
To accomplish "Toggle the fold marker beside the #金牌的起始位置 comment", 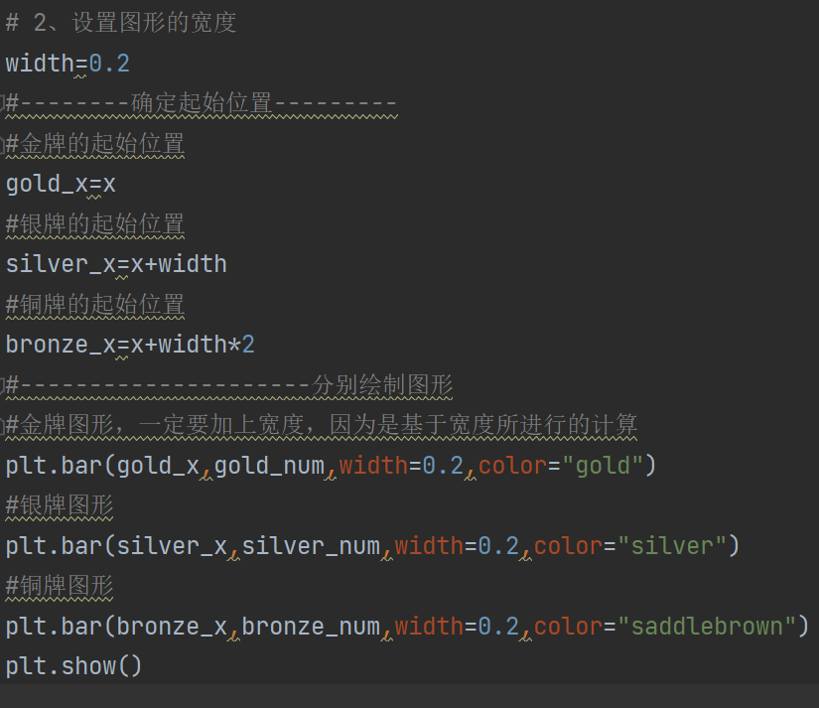I will (x=3, y=144).
